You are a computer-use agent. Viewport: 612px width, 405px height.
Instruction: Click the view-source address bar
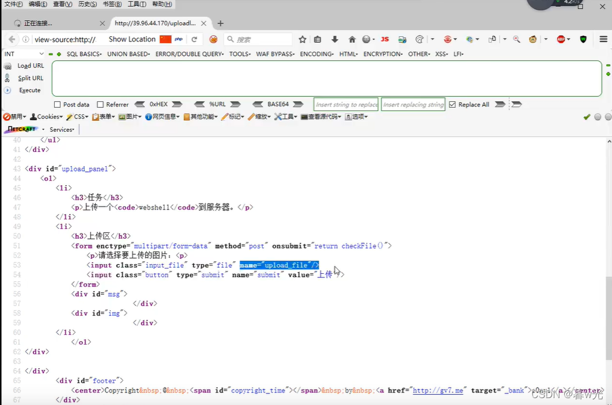pyautogui.click(x=65, y=39)
